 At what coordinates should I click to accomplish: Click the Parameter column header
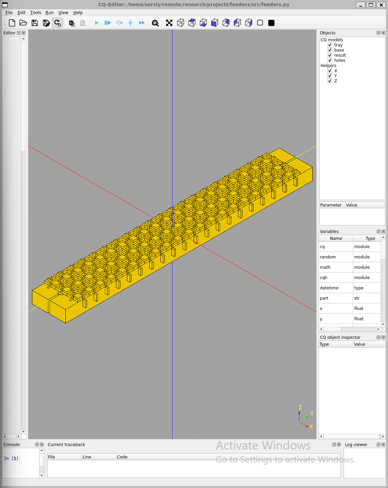click(x=332, y=205)
